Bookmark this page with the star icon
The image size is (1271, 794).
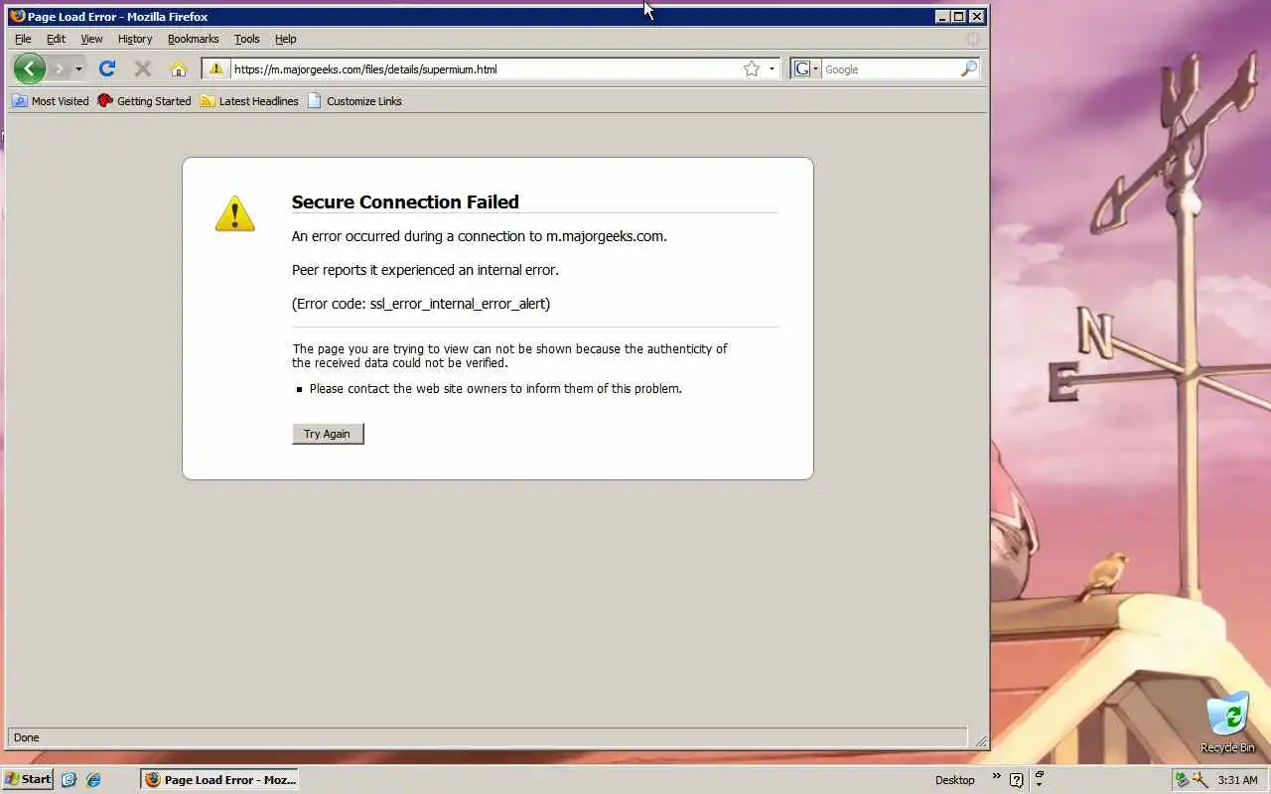(752, 68)
